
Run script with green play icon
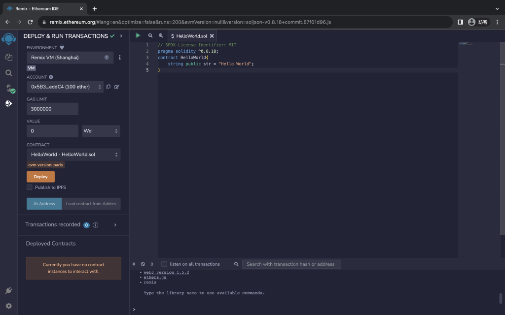point(138,35)
